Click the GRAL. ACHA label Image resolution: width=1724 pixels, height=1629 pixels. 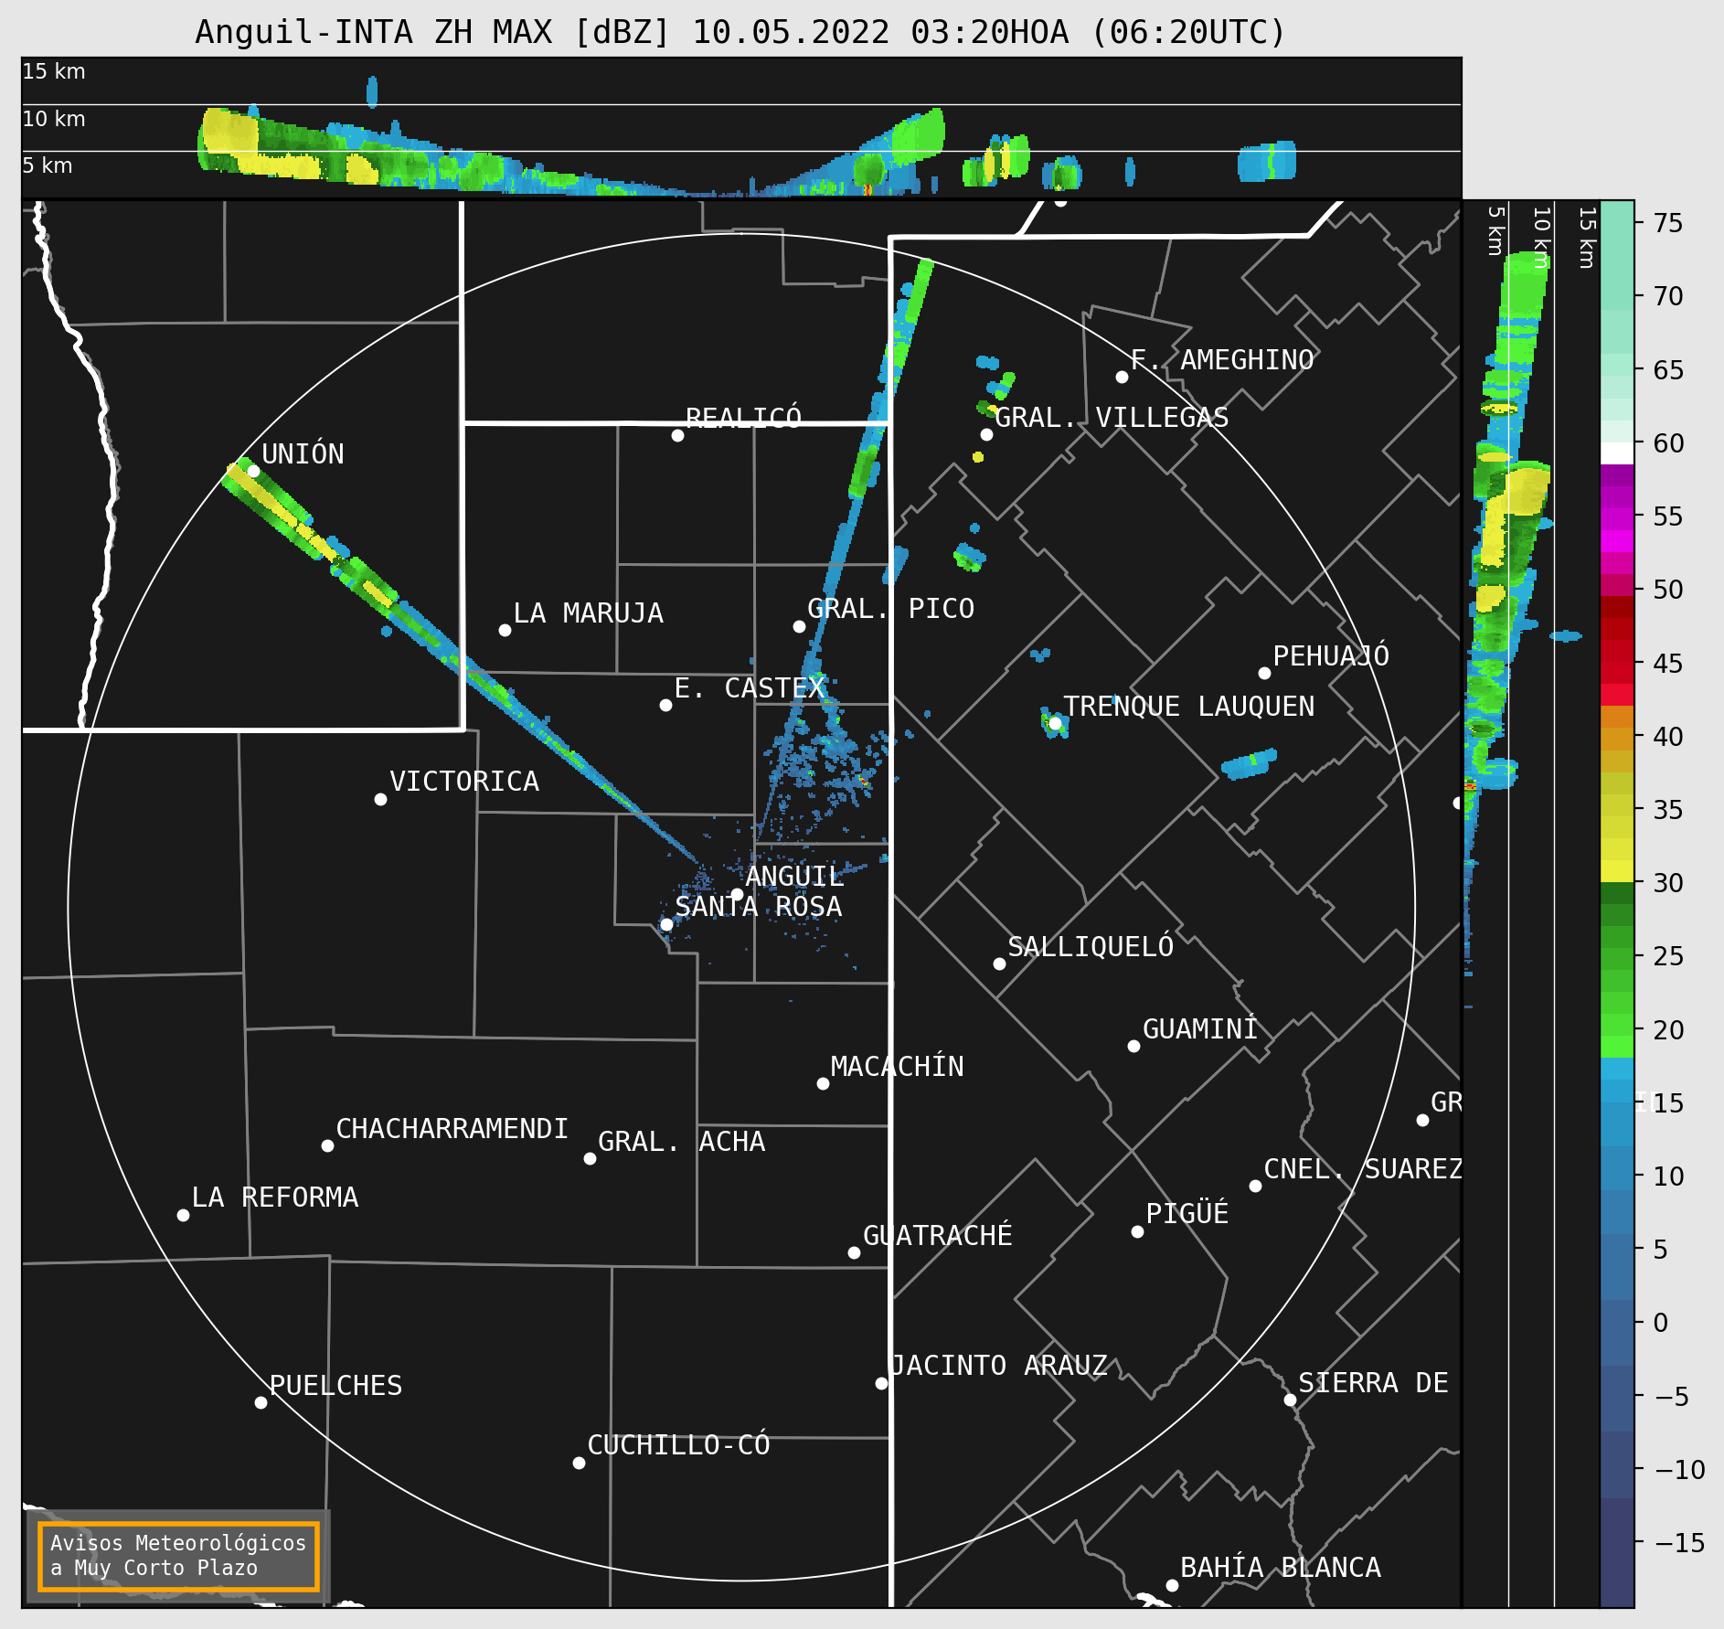pos(681,1142)
